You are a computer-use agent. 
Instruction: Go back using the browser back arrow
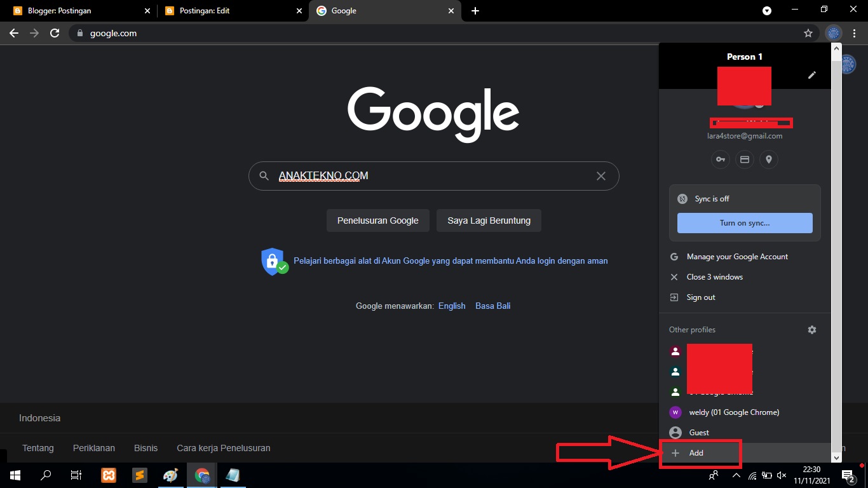click(14, 33)
